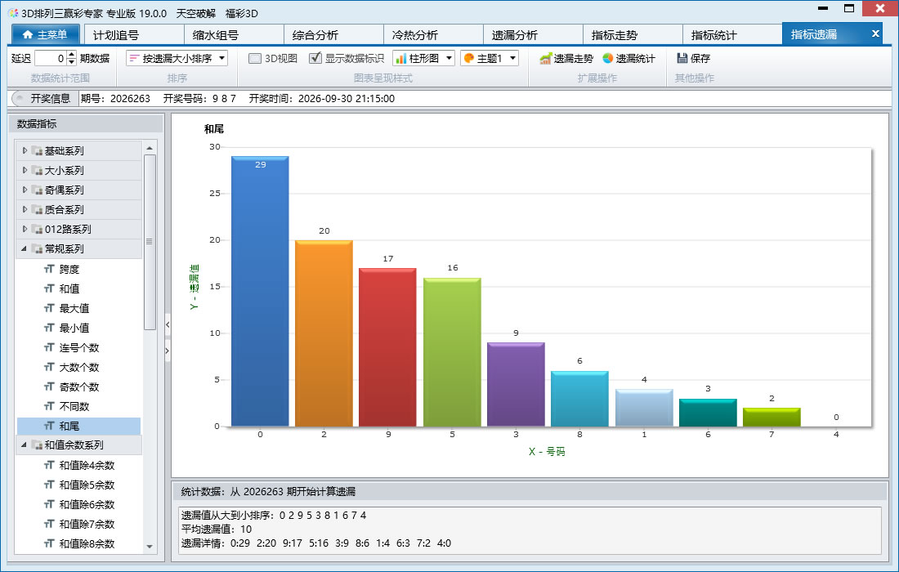Close the 指标遗漏 tab
899x572 pixels.
[x=875, y=34]
